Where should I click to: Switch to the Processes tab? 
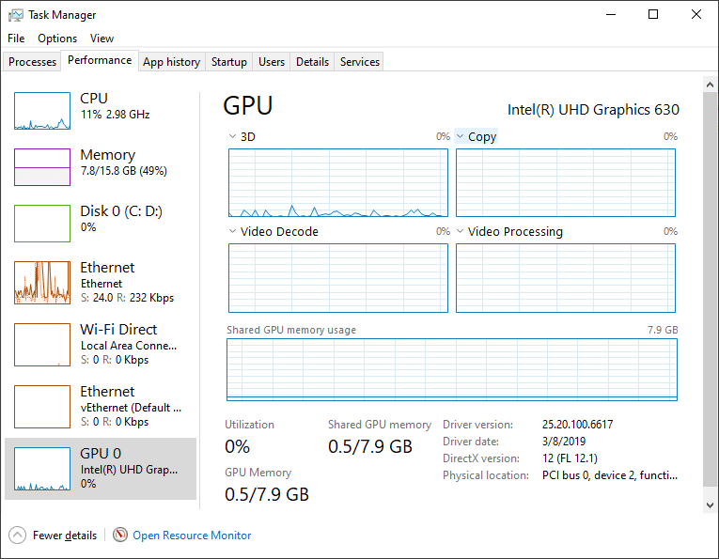(32, 62)
